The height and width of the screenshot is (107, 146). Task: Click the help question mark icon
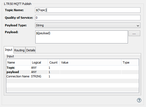point(139,100)
